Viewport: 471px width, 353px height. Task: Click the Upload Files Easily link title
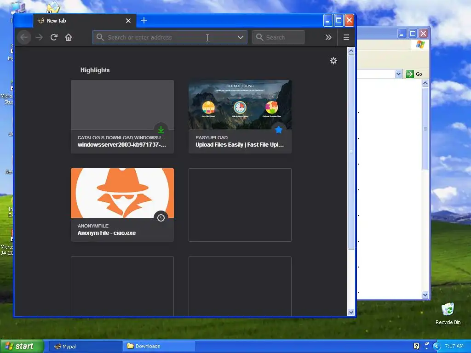pos(239,145)
